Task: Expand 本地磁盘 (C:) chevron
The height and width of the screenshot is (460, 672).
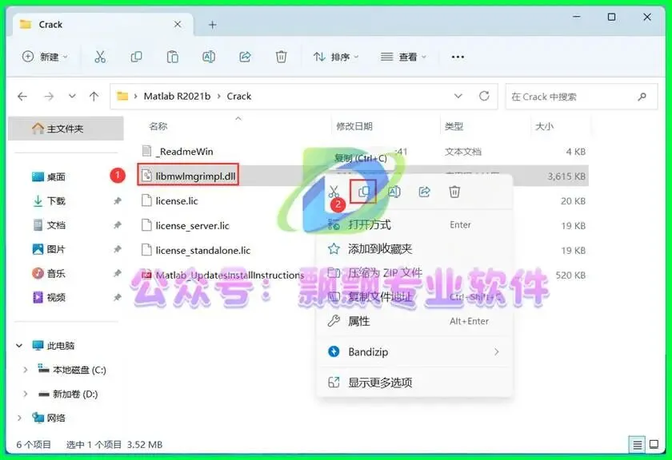Action: [x=26, y=370]
